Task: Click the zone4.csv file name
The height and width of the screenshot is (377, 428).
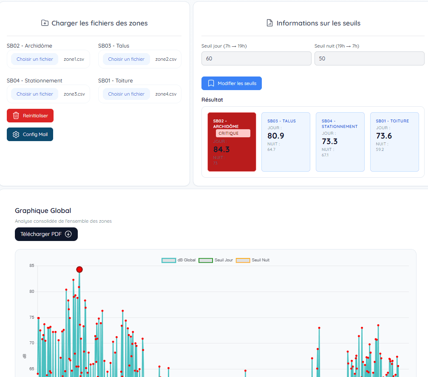Action: click(166, 94)
